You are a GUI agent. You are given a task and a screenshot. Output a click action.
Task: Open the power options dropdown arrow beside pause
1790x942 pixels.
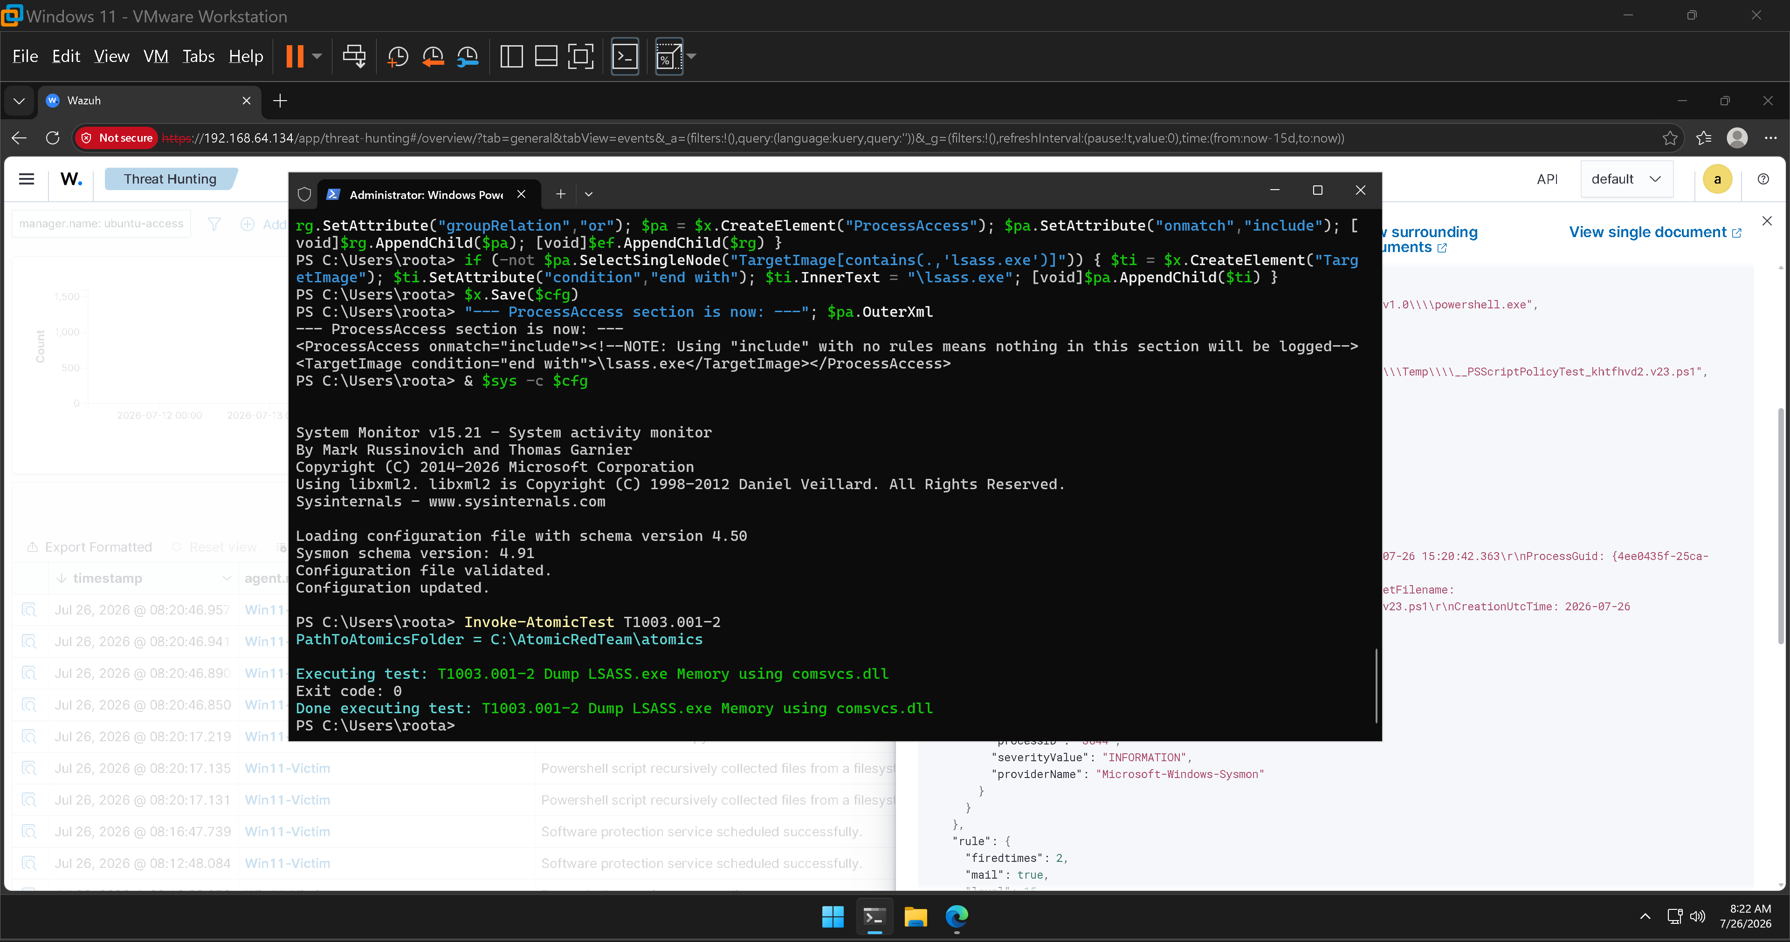(317, 56)
